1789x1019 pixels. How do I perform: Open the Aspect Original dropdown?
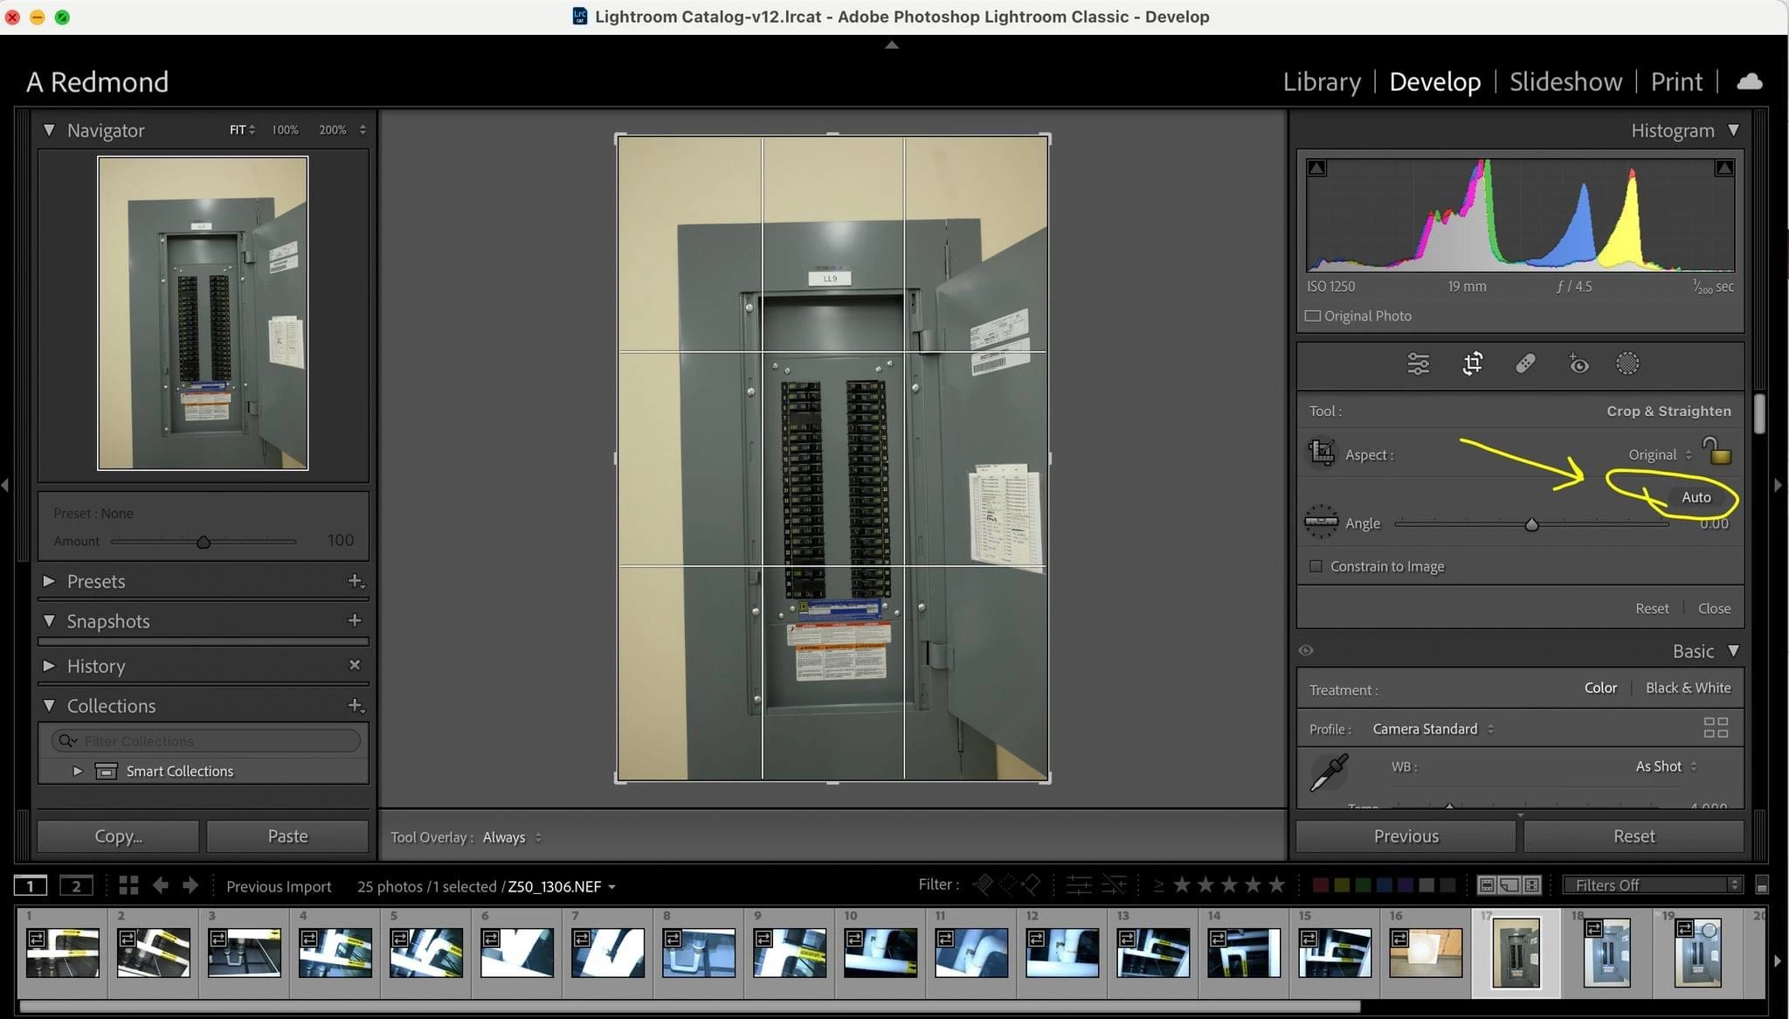tap(1659, 454)
